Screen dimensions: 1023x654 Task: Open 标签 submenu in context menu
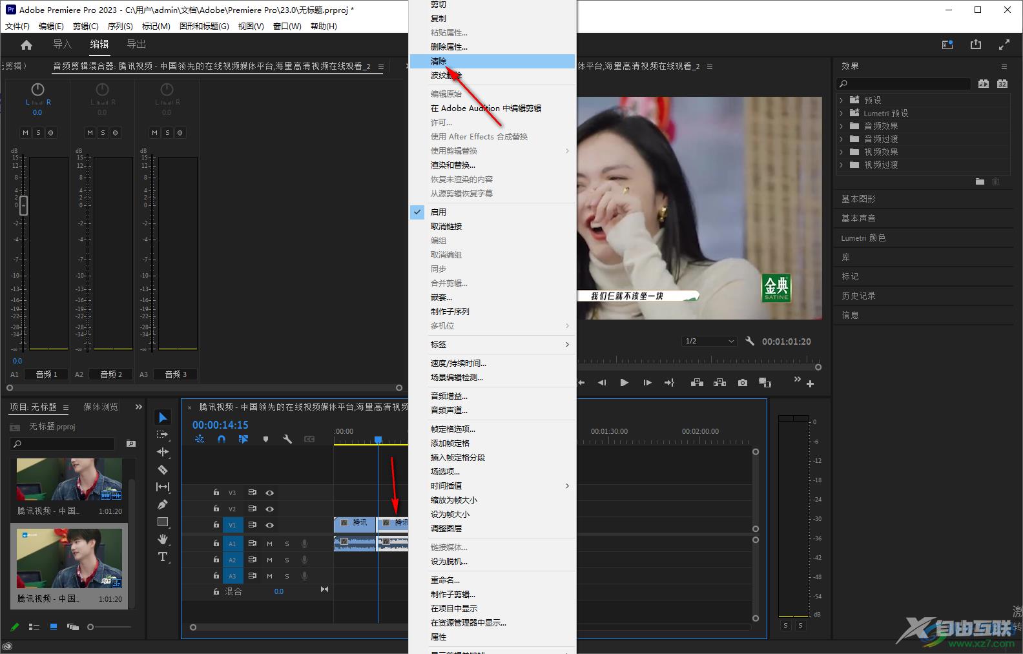(x=492, y=344)
